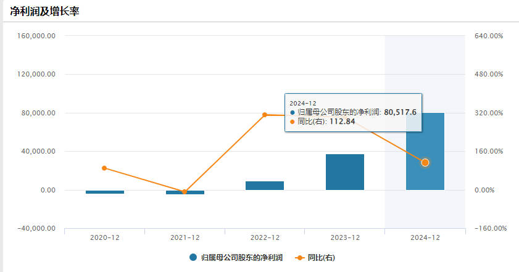Click the negative 2021-12 profit bar
519x272 pixels.
pyautogui.click(x=185, y=192)
